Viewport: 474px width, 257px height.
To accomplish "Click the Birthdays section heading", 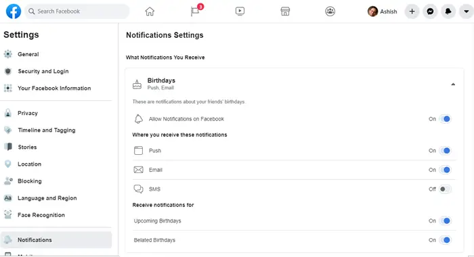I will (x=161, y=80).
